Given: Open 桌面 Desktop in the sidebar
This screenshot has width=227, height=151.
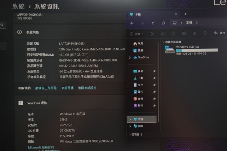Looking at the screenshot, I should pyautogui.click(x=138, y=71).
